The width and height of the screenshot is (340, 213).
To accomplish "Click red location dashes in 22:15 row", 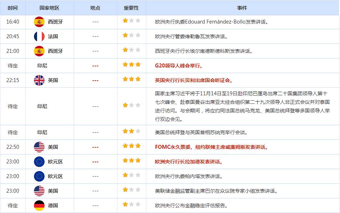I will pyautogui.click(x=95, y=81).
